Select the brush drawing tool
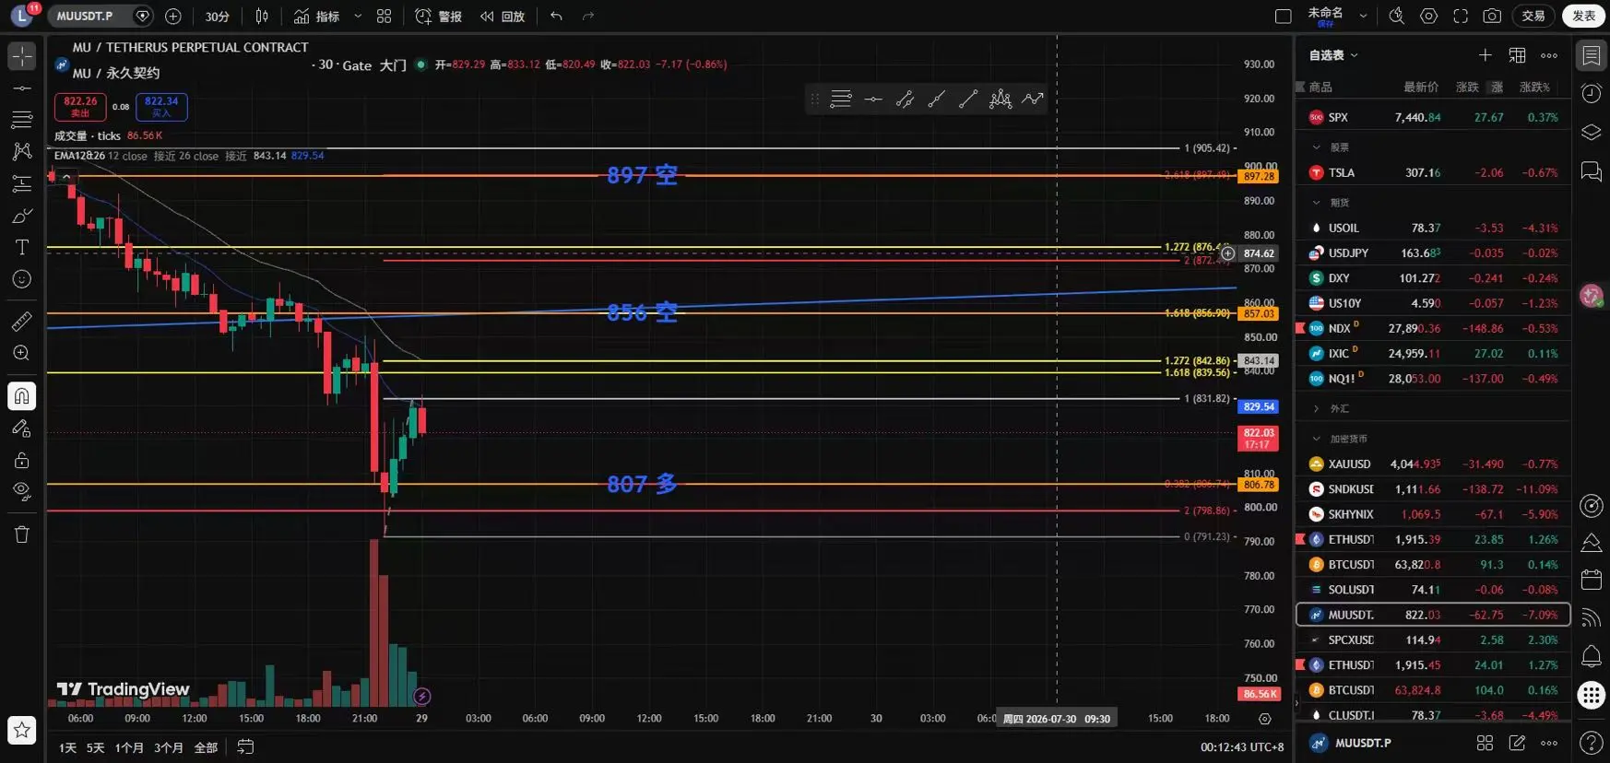The width and height of the screenshot is (1610, 763). point(22,216)
